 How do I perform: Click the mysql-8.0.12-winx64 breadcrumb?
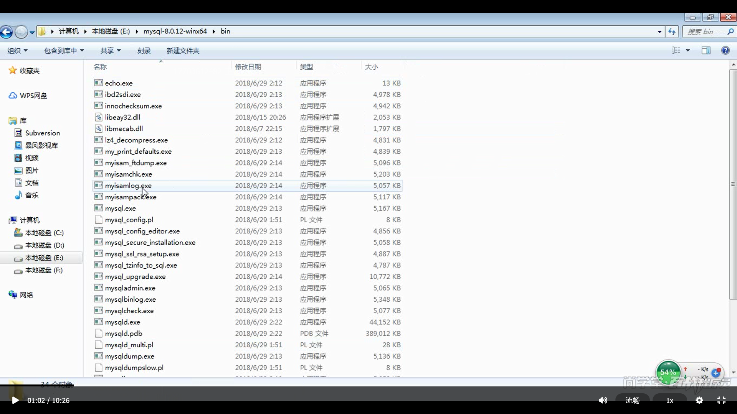pyautogui.click(x=175, y=31)
